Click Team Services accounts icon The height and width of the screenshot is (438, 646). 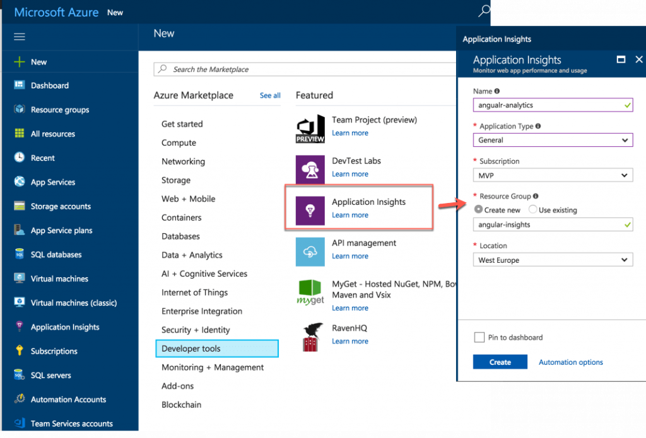coord(20,423)
